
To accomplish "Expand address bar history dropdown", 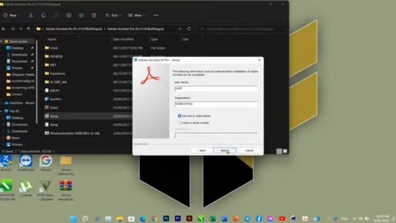I will pyautogui.click(x=180, y=29).
